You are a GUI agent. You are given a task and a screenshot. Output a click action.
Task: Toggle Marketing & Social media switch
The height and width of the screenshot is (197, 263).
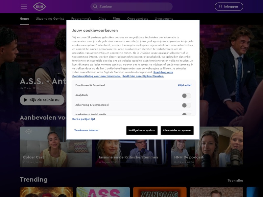coord(186,114)
